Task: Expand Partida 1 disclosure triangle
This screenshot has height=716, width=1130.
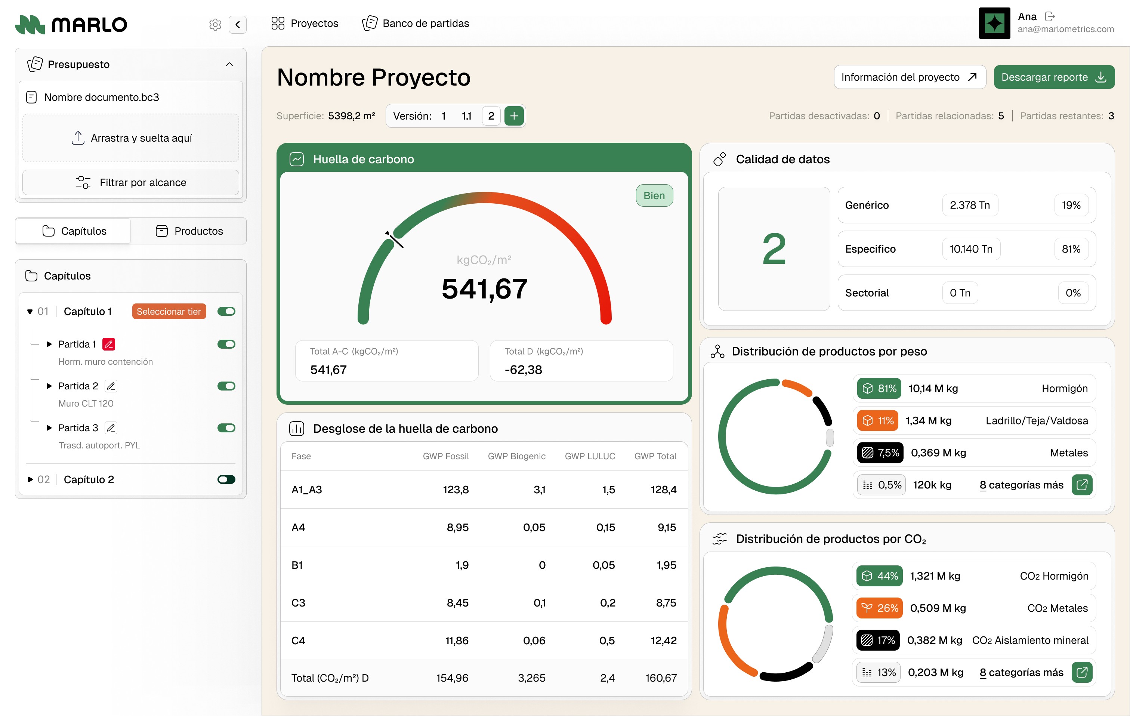Action: pos(49,345)
